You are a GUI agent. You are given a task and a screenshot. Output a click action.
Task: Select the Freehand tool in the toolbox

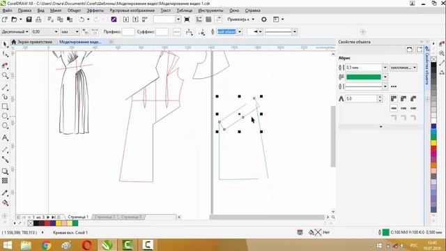point(5,87)
